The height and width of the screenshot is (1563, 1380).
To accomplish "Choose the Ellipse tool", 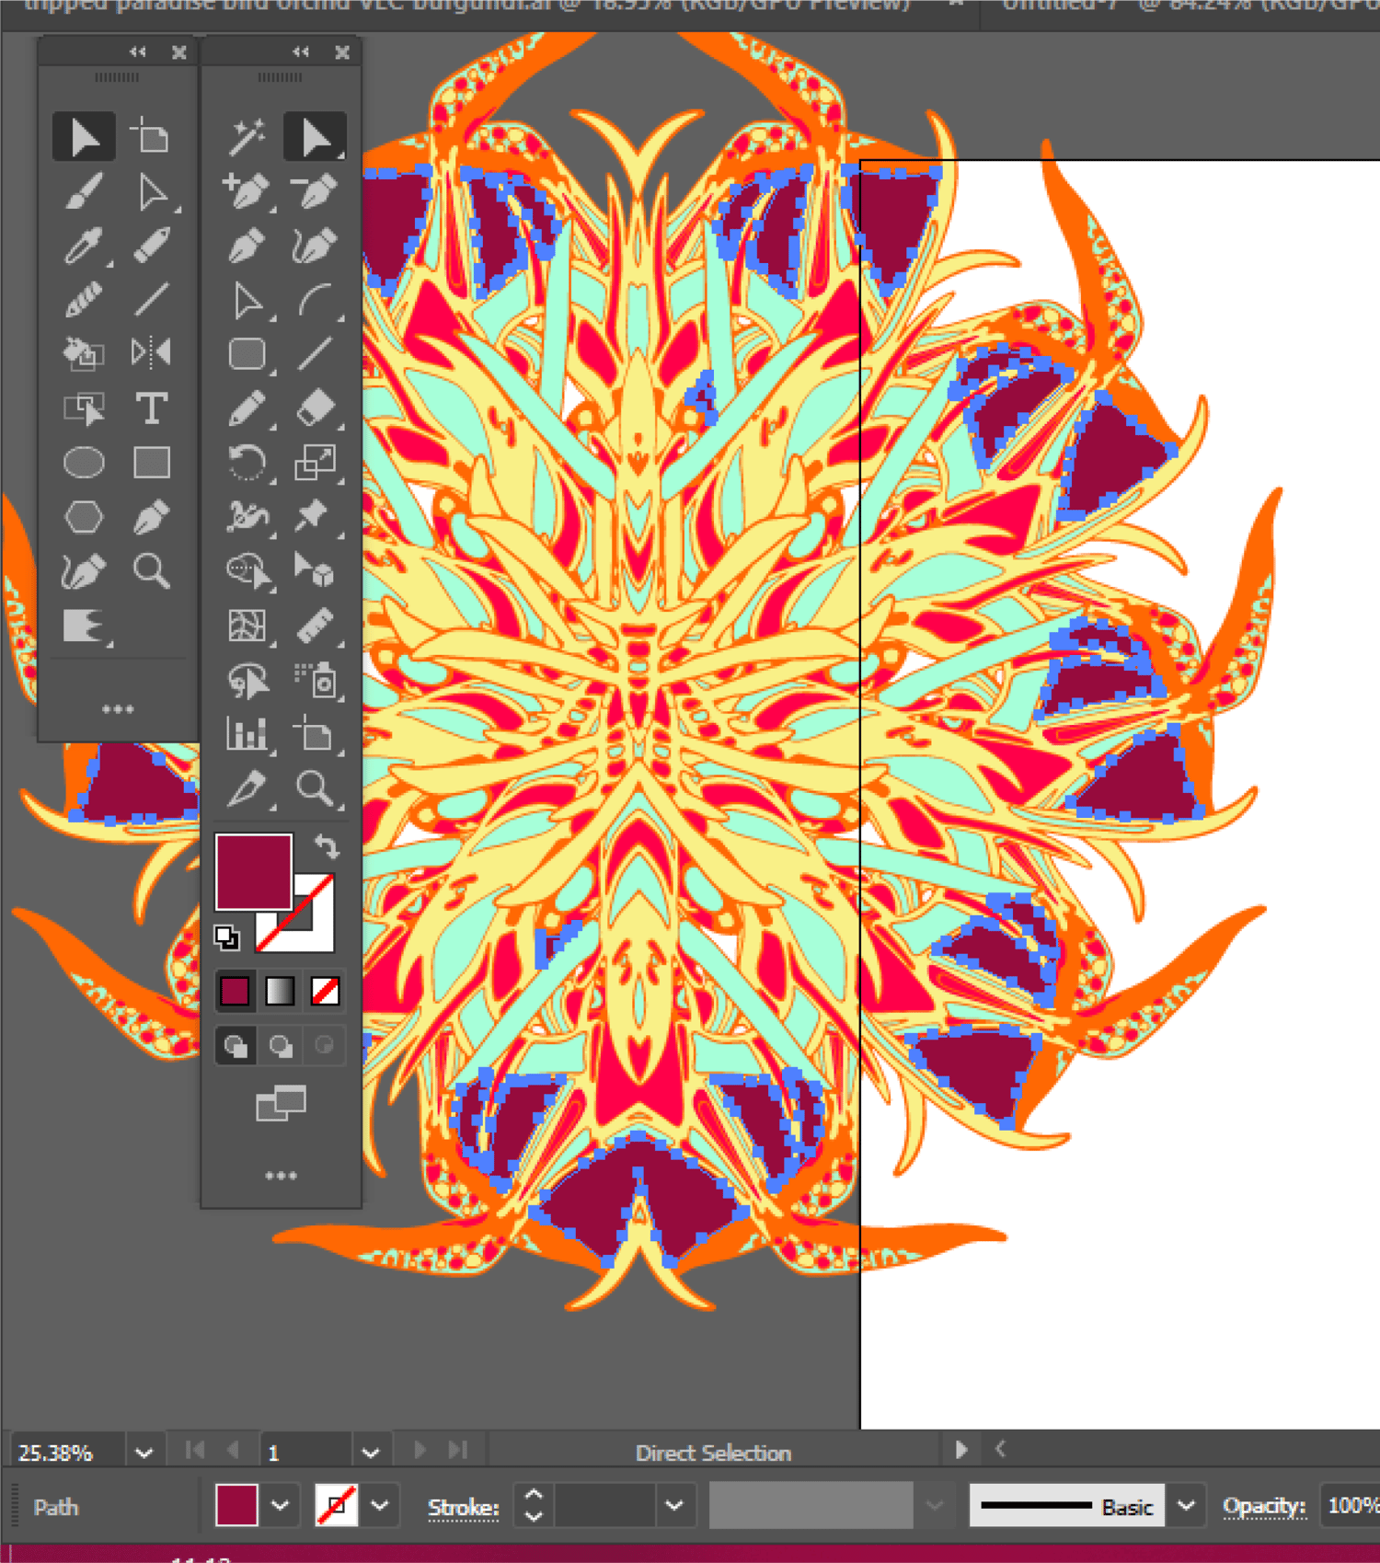I will pos(84,462).
